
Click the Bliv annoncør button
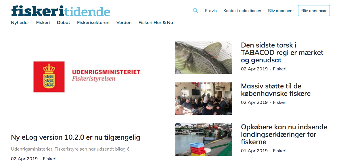click(x=314, y=11)
